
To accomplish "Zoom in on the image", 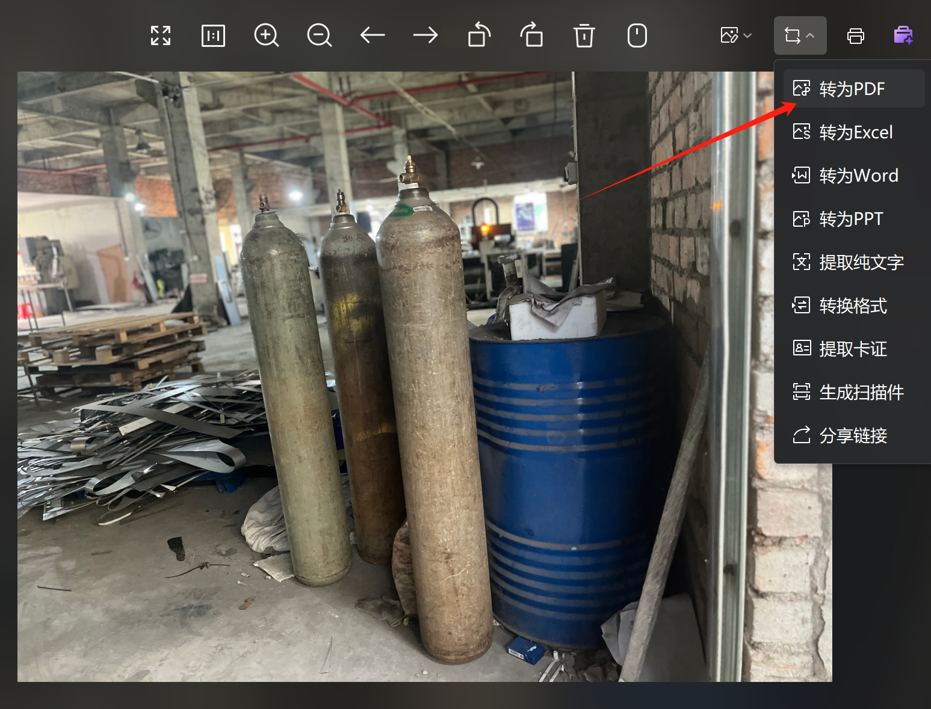I will pos(266,35).
